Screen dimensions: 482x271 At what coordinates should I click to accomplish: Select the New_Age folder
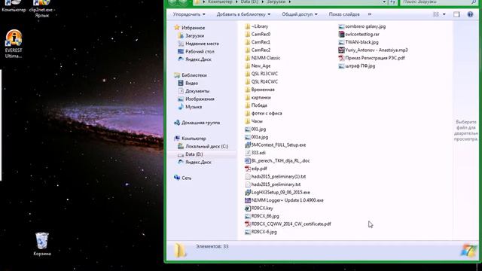(258, 66)
